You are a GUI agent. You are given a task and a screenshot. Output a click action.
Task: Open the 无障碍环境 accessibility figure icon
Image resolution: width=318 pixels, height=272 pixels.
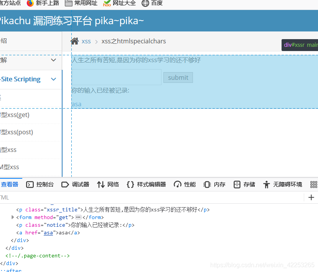tap(267, 185)
